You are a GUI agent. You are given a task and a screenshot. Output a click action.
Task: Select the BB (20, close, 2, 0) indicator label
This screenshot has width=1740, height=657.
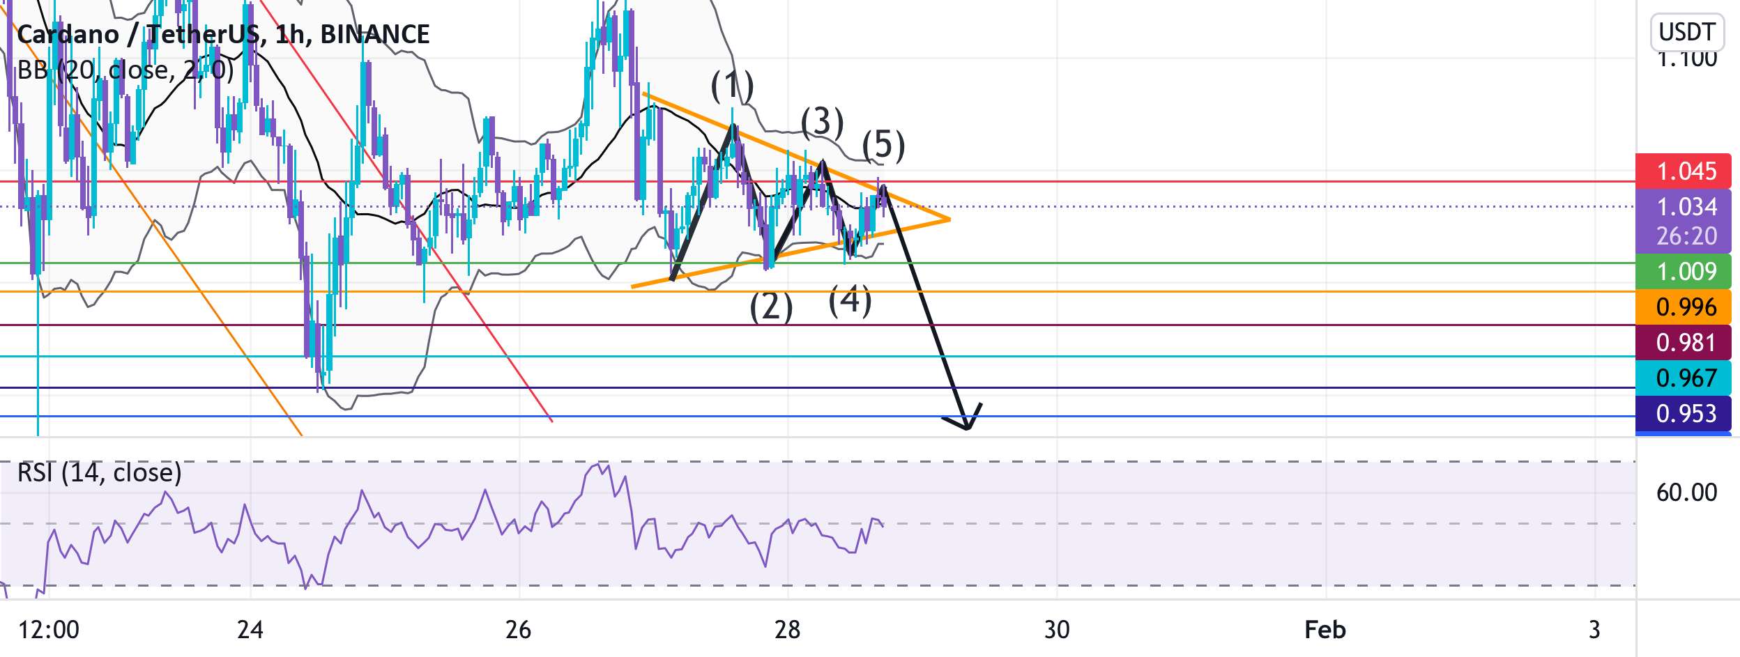(x=125, y=70)
